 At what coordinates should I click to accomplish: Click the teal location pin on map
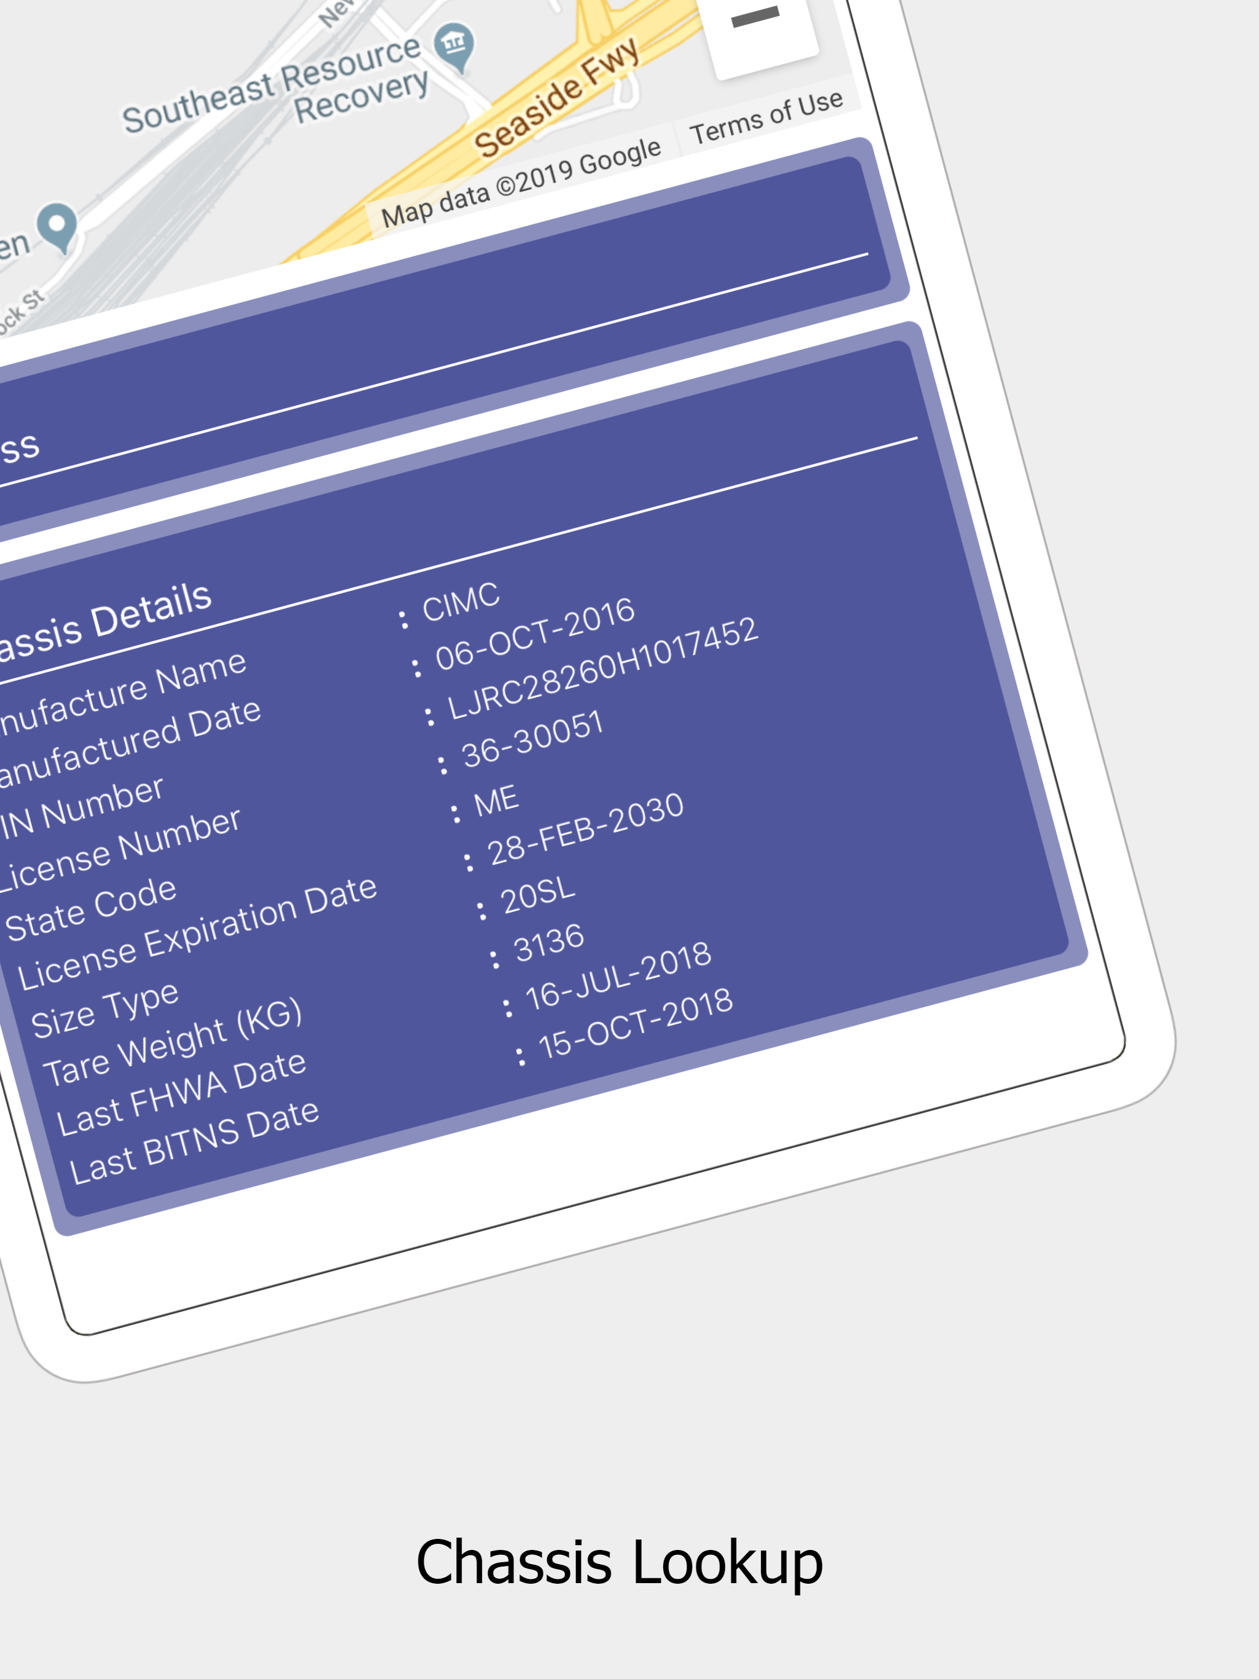point(58,227)
